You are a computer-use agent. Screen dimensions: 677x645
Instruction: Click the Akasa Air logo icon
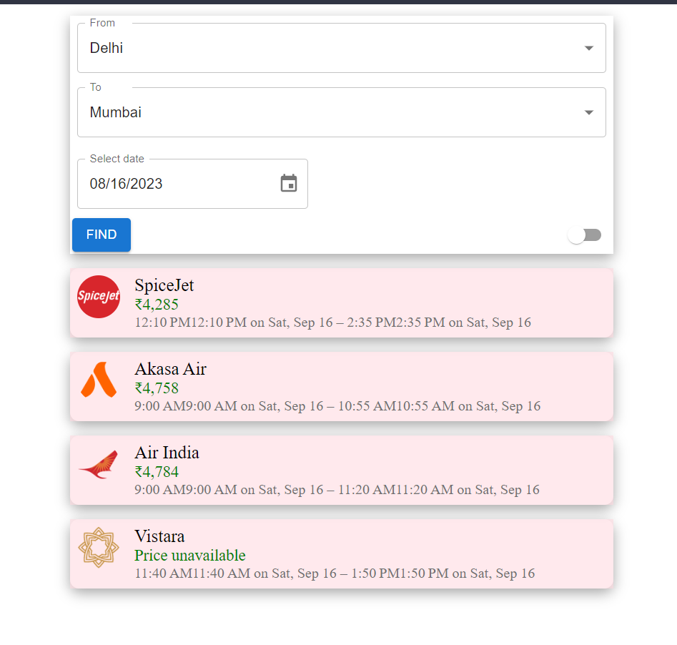point(98,380)
